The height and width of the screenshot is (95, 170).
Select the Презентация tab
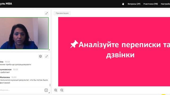tap(62, 13)
